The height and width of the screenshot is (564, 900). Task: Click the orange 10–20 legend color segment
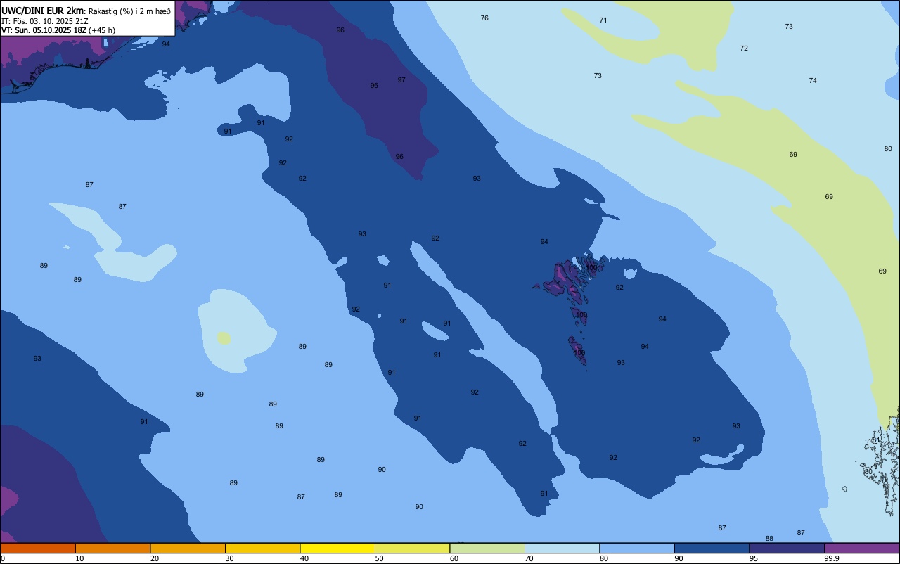(112, 548)
